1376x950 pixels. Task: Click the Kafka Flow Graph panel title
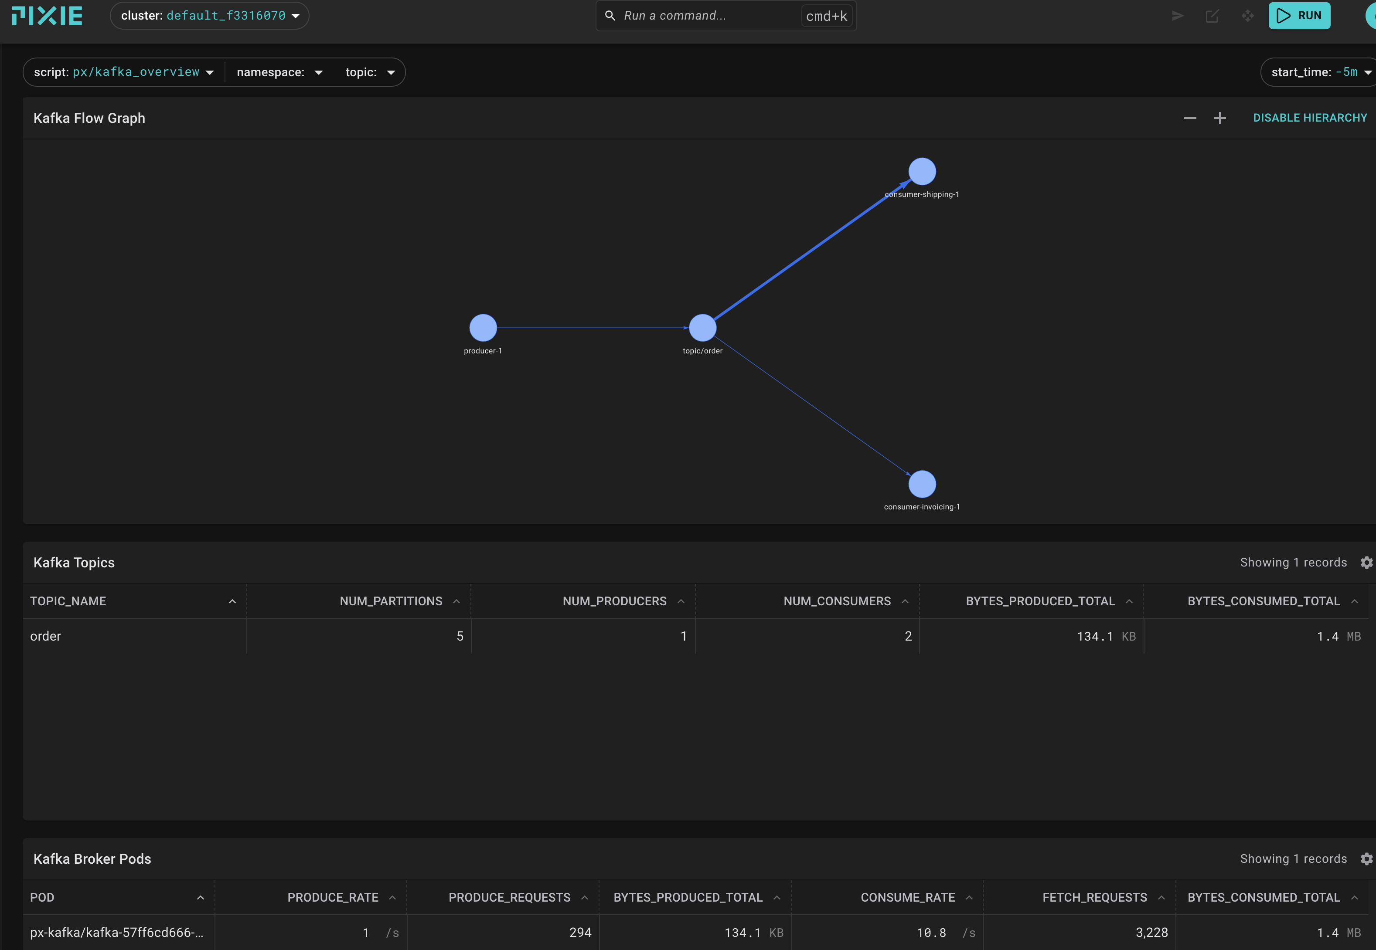point(89,118)
